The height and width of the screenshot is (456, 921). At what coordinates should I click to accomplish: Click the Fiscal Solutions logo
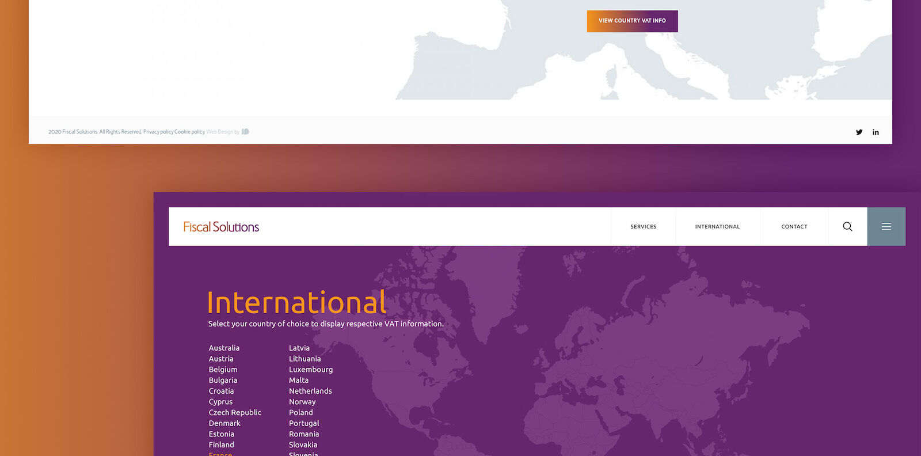coord(221,227)
